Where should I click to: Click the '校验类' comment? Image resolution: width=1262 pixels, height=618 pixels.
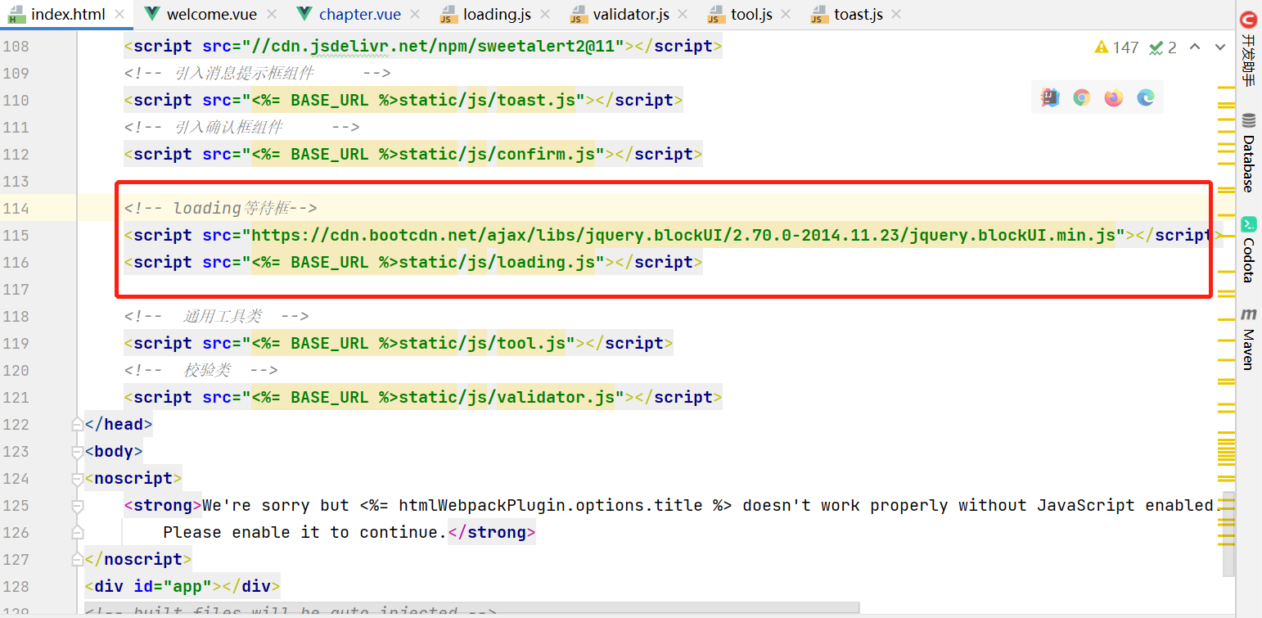[201, 370]
